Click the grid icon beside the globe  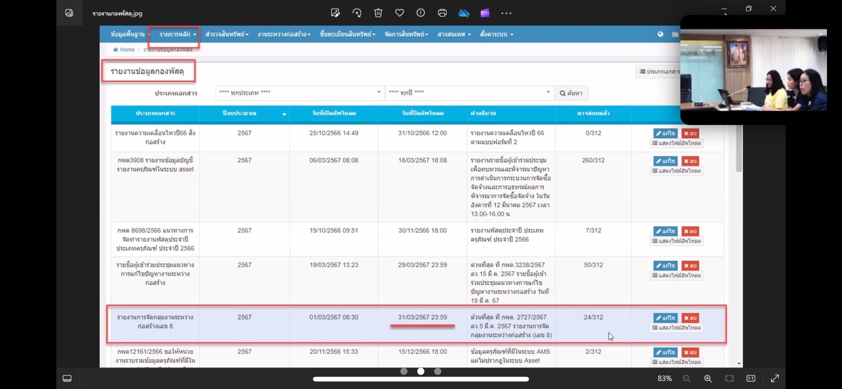[675, 34]
